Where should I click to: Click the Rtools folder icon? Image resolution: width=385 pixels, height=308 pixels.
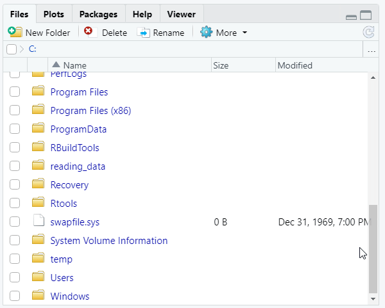tap(39, 203)
